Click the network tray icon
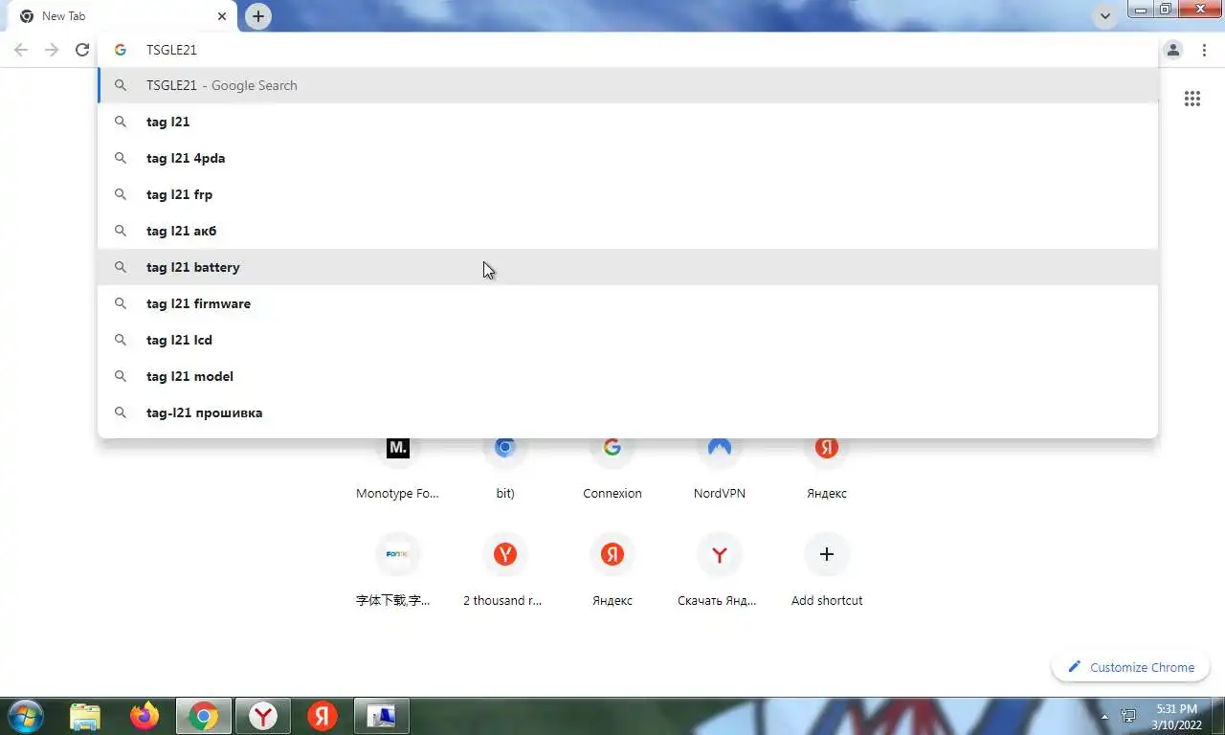The width and height of the screenshot is (1225, 735). tap(1129, 716)
